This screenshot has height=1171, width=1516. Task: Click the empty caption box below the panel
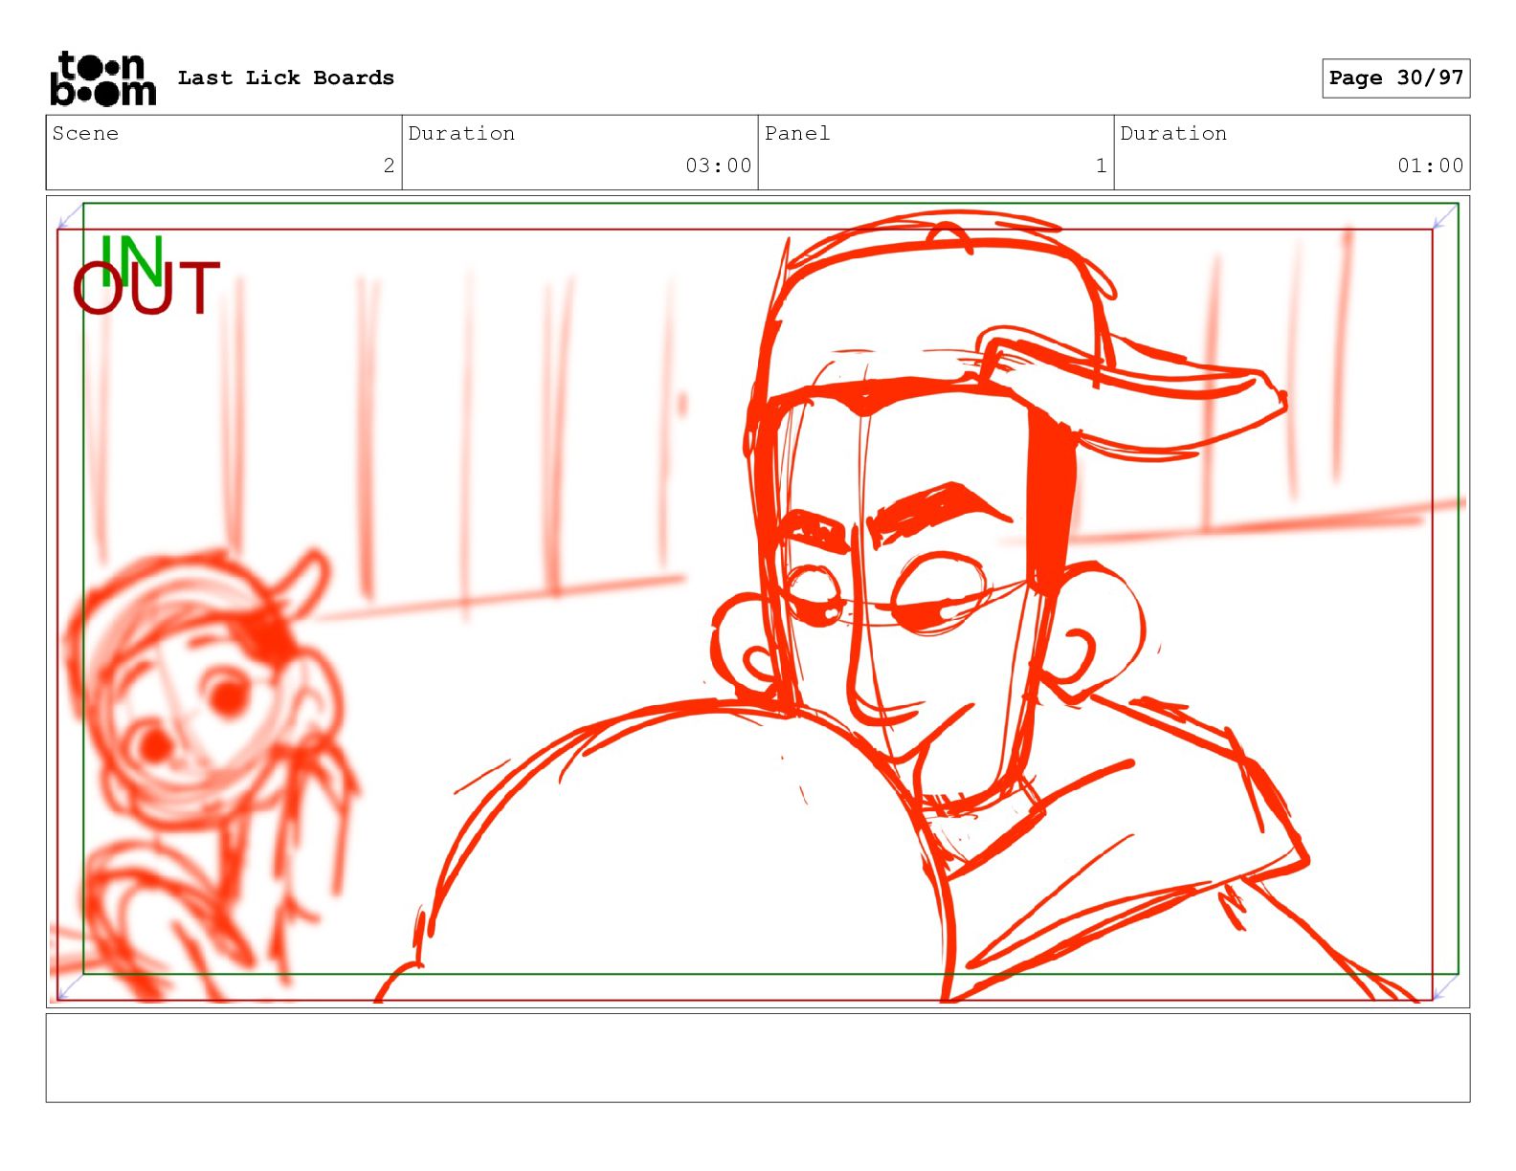pyautogui.click(x=758, y=1058)
